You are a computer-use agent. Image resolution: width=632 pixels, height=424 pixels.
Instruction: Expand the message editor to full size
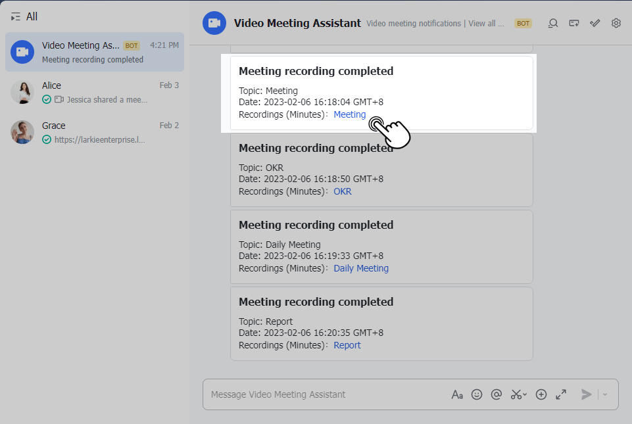point(561,394)
